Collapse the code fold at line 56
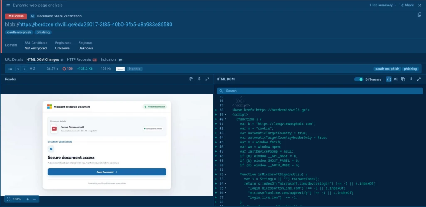 225,193
